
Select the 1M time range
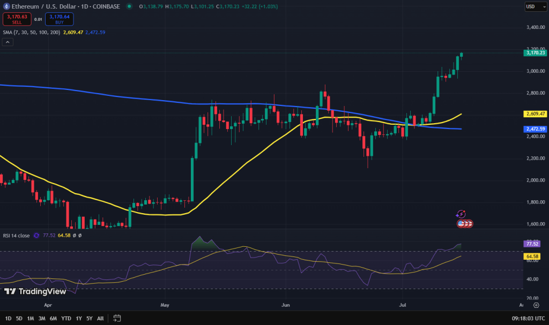click(x=31, y=319)
